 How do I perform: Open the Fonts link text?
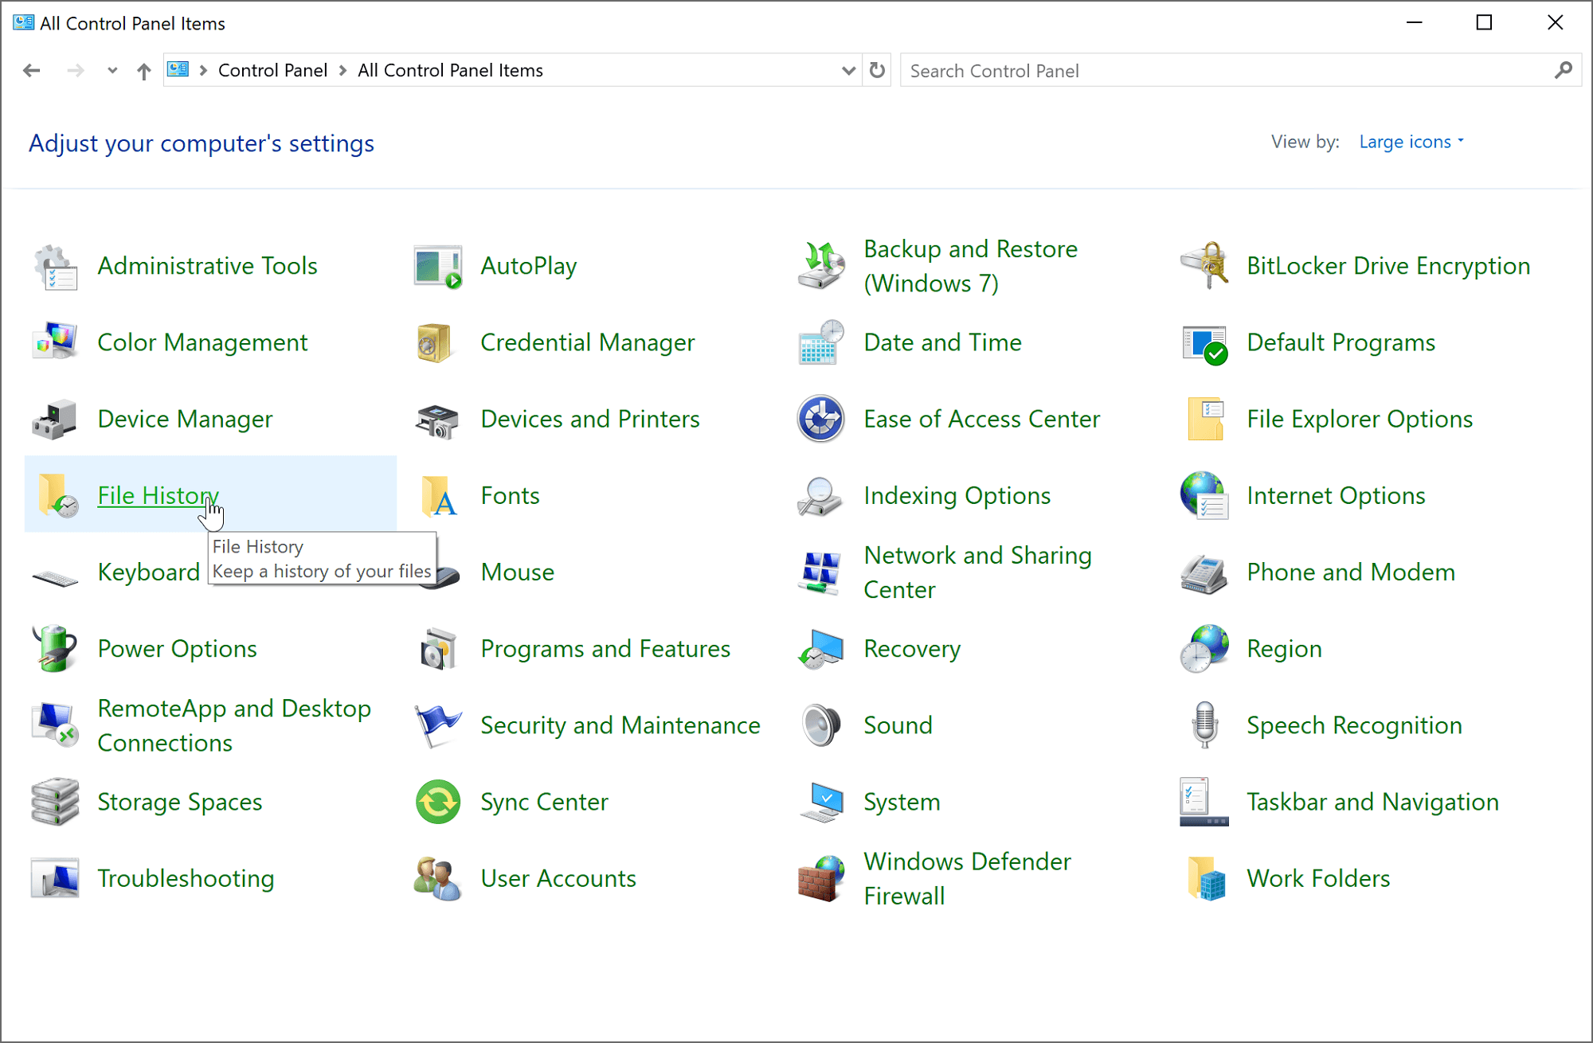[510, 495]
